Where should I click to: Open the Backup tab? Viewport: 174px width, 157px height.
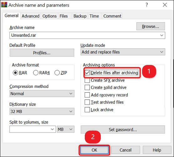[80, 16]
